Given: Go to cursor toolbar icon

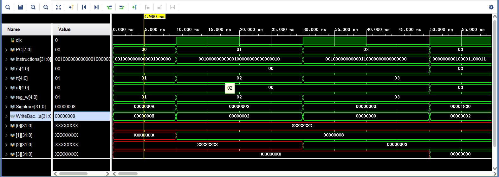Looking at the screenshot, I should pos(71,7).
